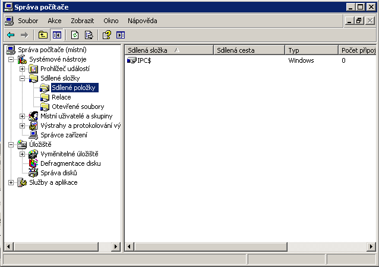Click the tree pane horizontal scrollbar thumb

click(x=56, y=247)
